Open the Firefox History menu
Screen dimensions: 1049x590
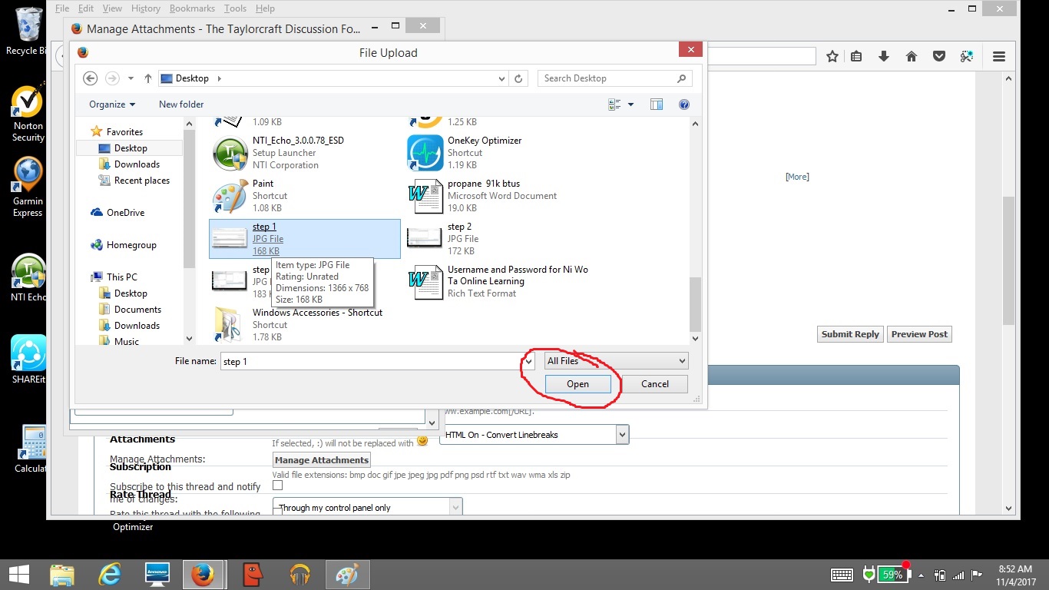click(x=145, y=8)
